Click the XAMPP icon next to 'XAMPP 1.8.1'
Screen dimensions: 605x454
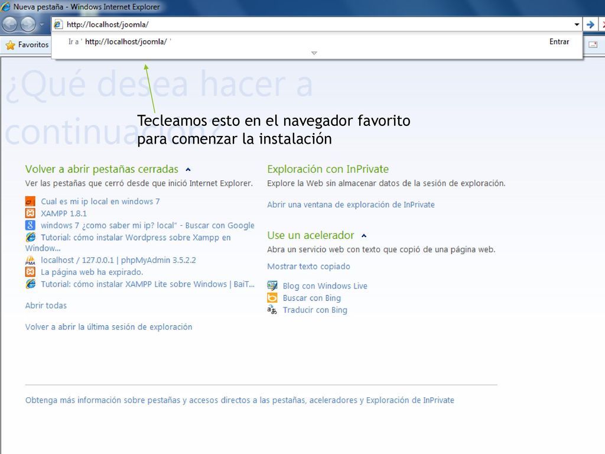30,213
